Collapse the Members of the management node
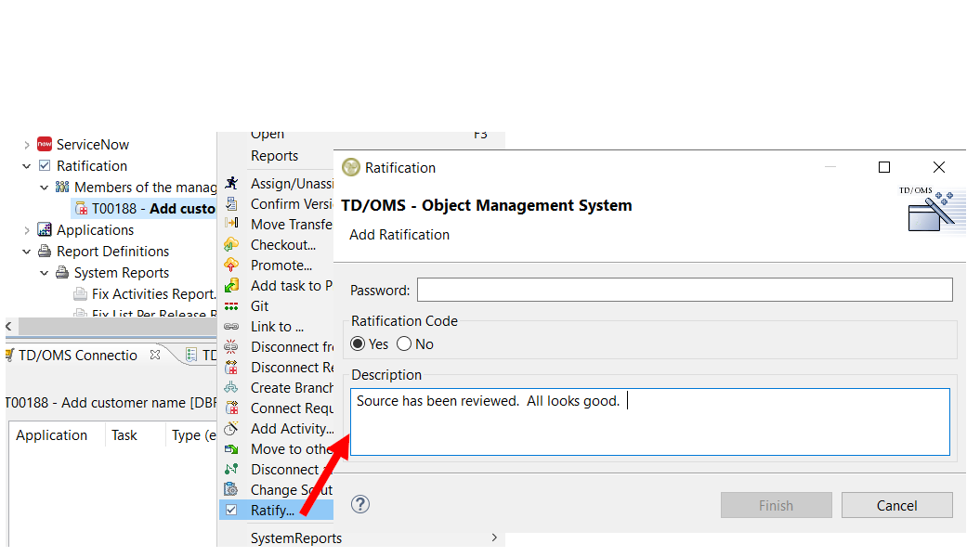 (45, 188)
